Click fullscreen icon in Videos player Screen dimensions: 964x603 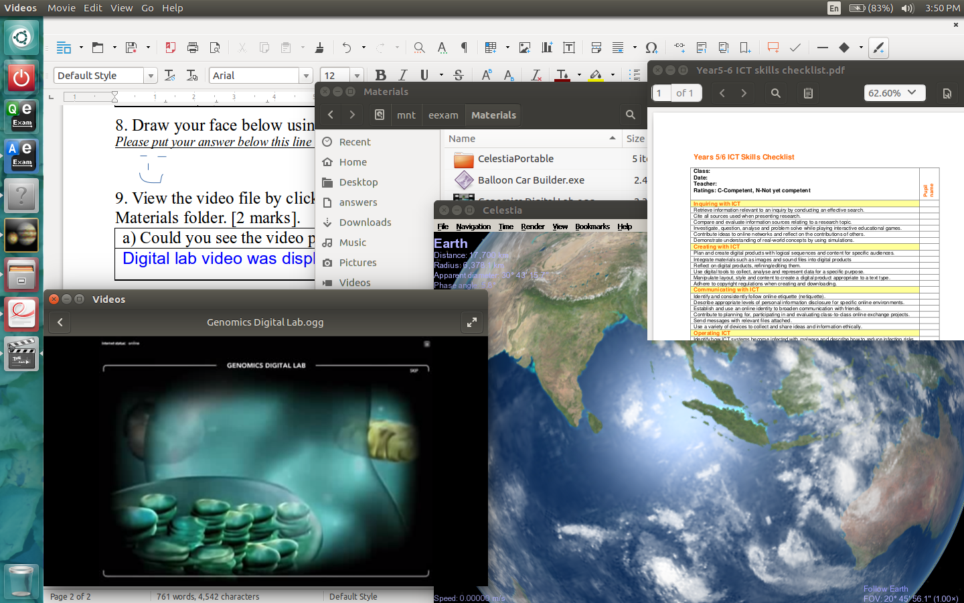pyautogui.click(x=471, y=322)
